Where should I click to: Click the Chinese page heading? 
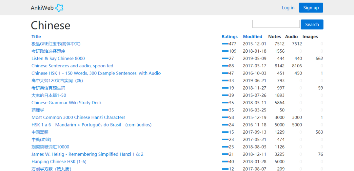[50, 25]
